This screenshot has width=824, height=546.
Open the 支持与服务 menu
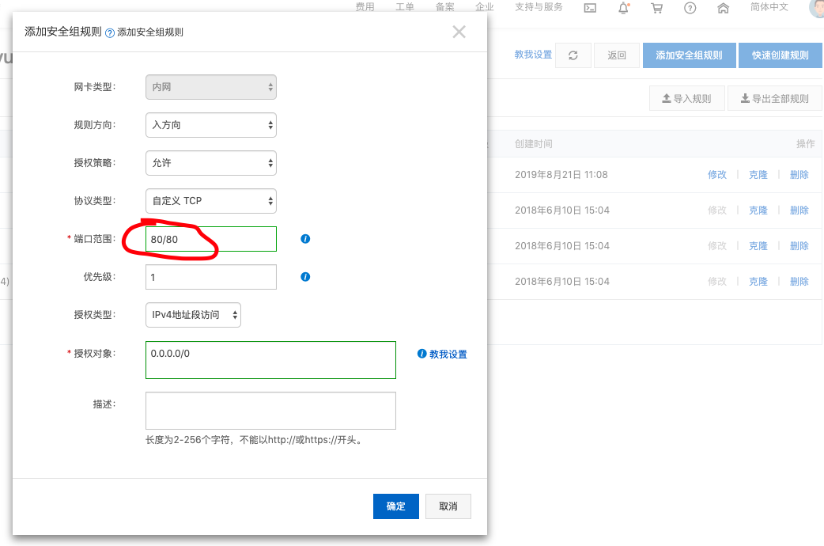[x=539, y=7]
